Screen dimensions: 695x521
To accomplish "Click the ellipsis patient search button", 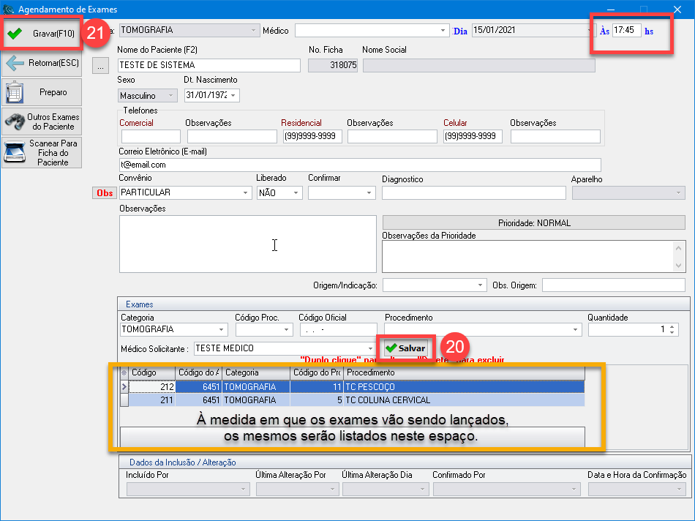I will point(102,66).
